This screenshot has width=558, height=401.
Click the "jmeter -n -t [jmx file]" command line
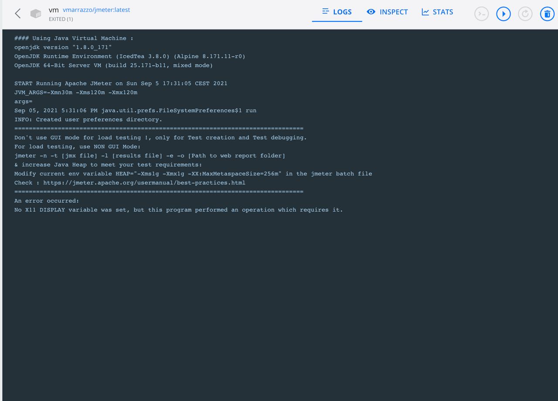(150, 156)
